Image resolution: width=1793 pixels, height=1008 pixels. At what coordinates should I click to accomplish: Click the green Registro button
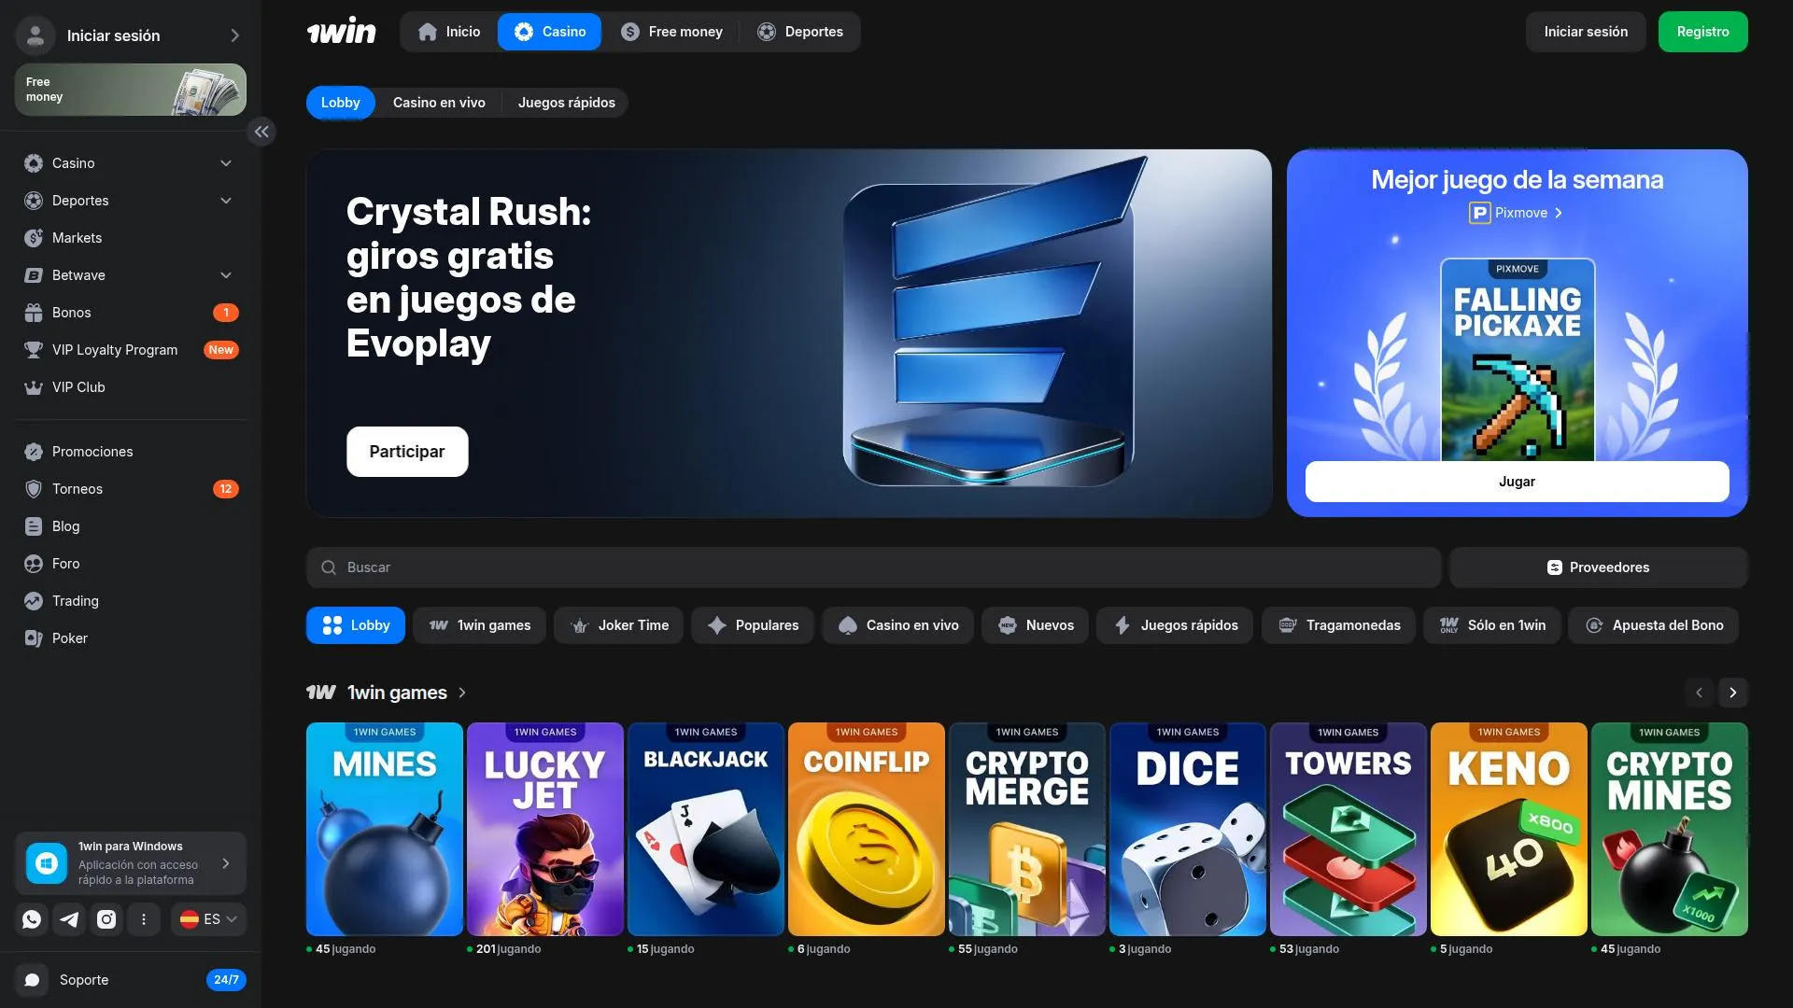tap(1702, 32)
